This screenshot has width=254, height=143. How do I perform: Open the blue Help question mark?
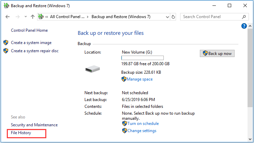(244, 26)
